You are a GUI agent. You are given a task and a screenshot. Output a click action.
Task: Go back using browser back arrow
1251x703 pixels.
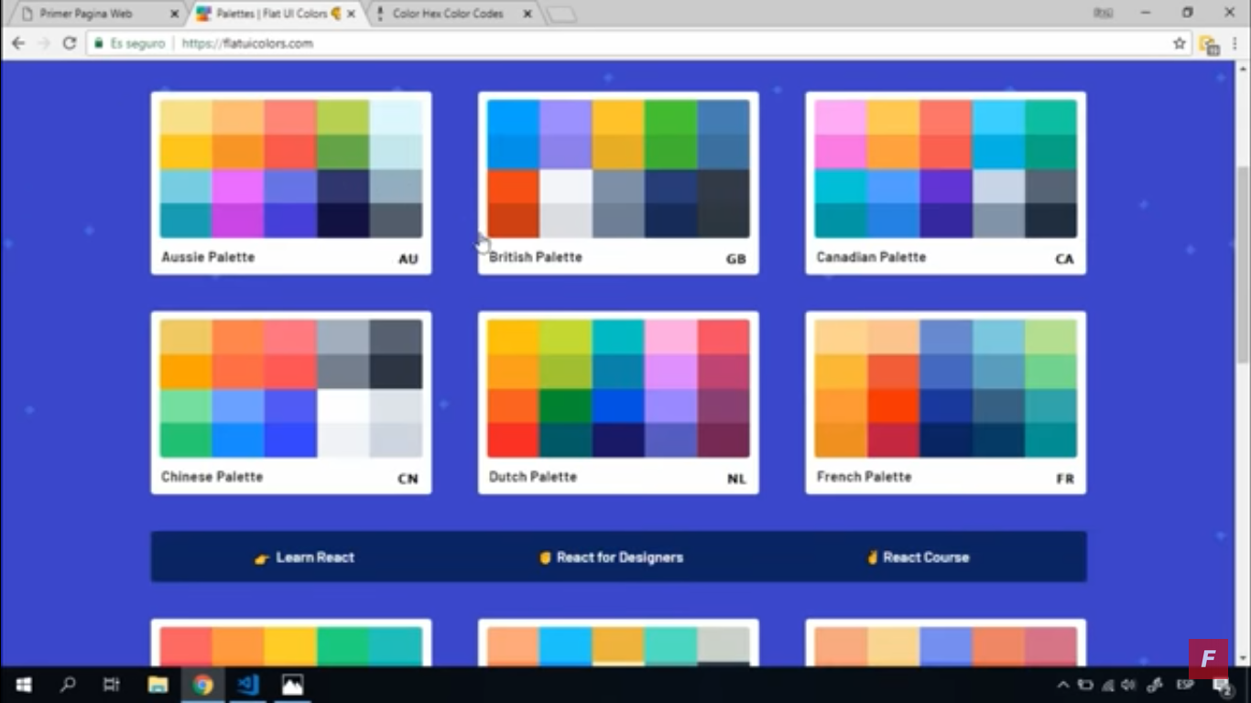click(18, 43)
